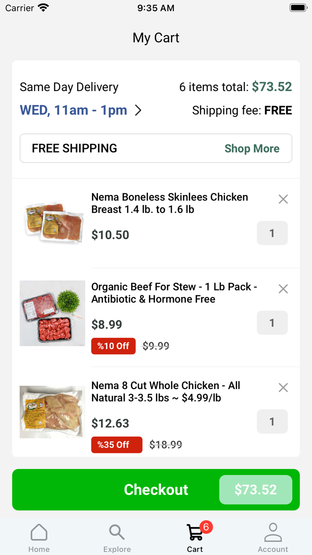
Task: Open the Home tab icon
Action: (x=39, y=532)
